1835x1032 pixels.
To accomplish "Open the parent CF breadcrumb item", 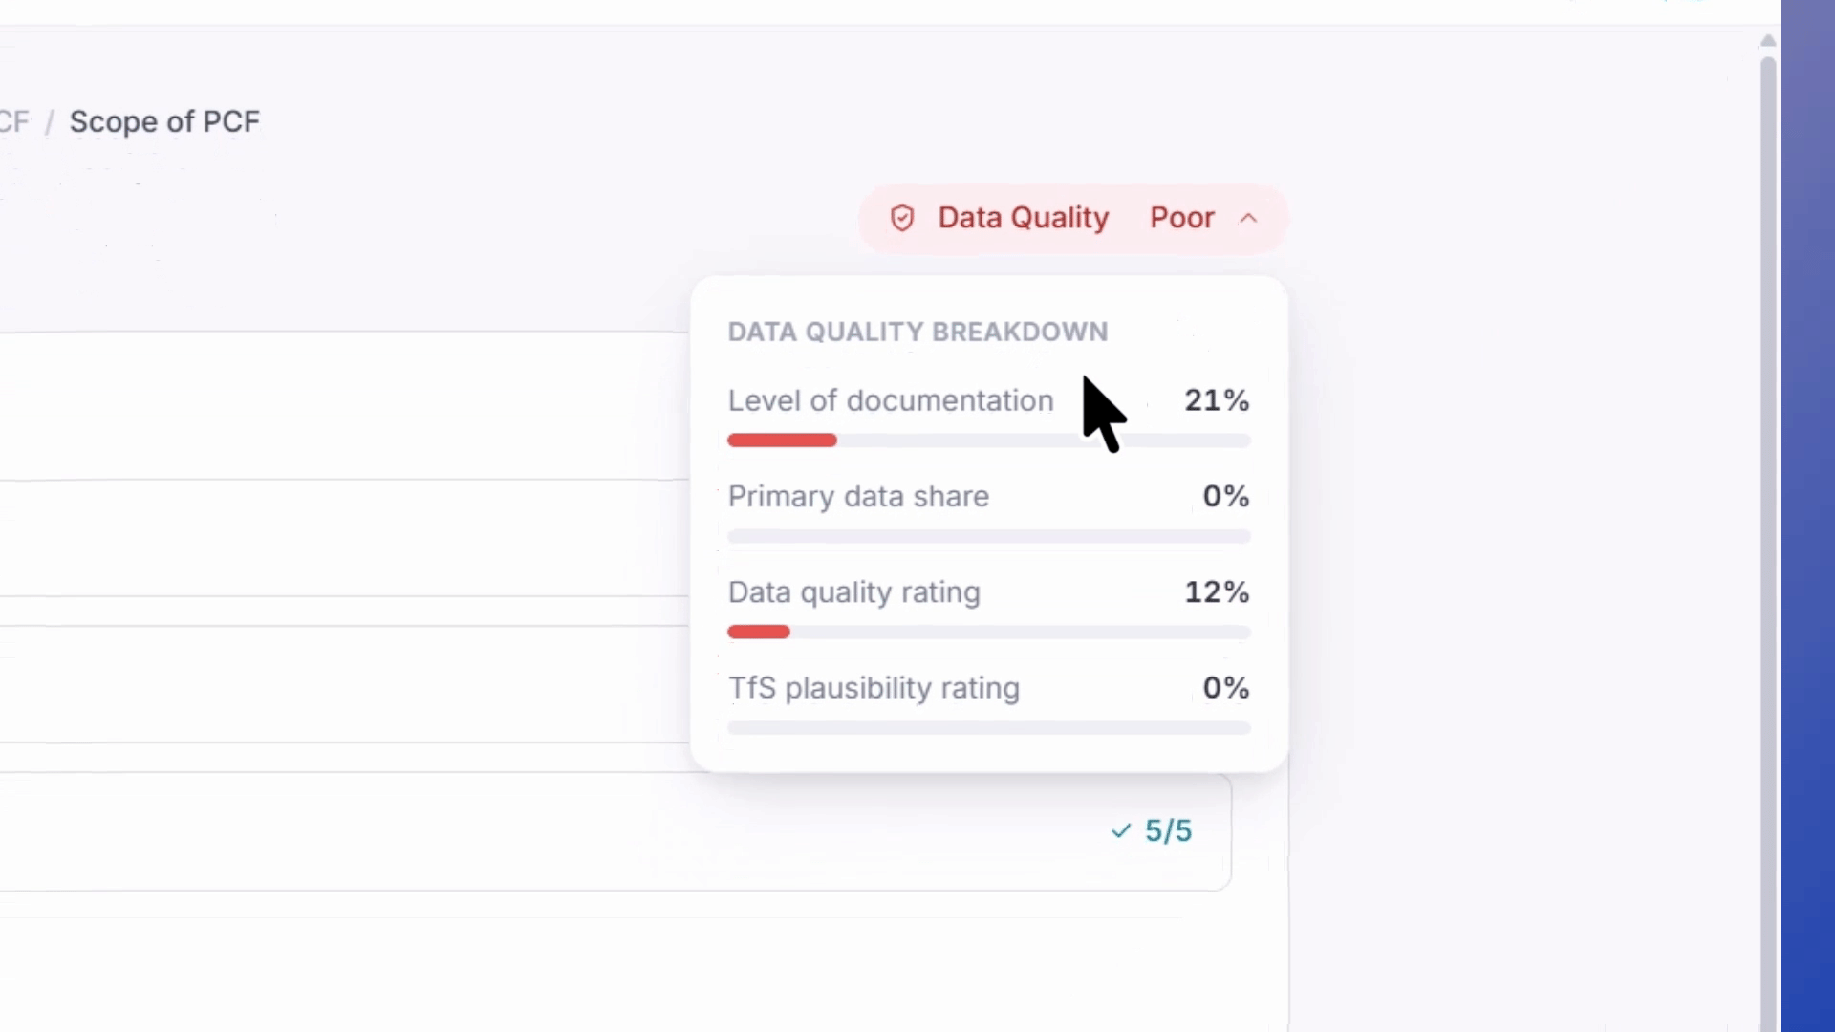I will 14,121.
